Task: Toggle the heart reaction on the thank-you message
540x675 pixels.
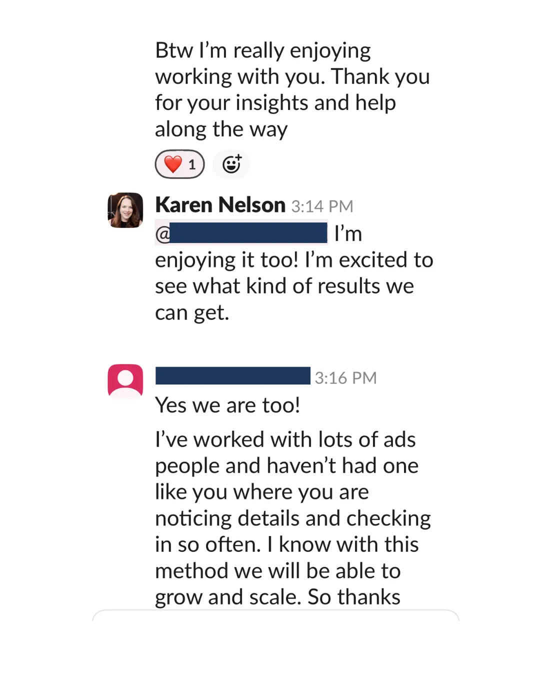Action: pos(179,163)
